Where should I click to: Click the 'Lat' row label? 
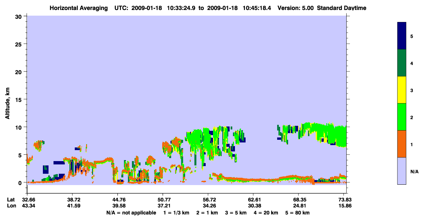[11, 200]
